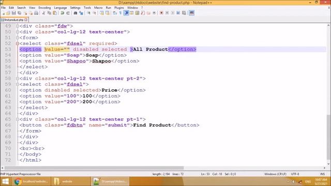Toggle the Function List icon
The width and height of the screenshot is (331, 186).
(x=143, y=13)
